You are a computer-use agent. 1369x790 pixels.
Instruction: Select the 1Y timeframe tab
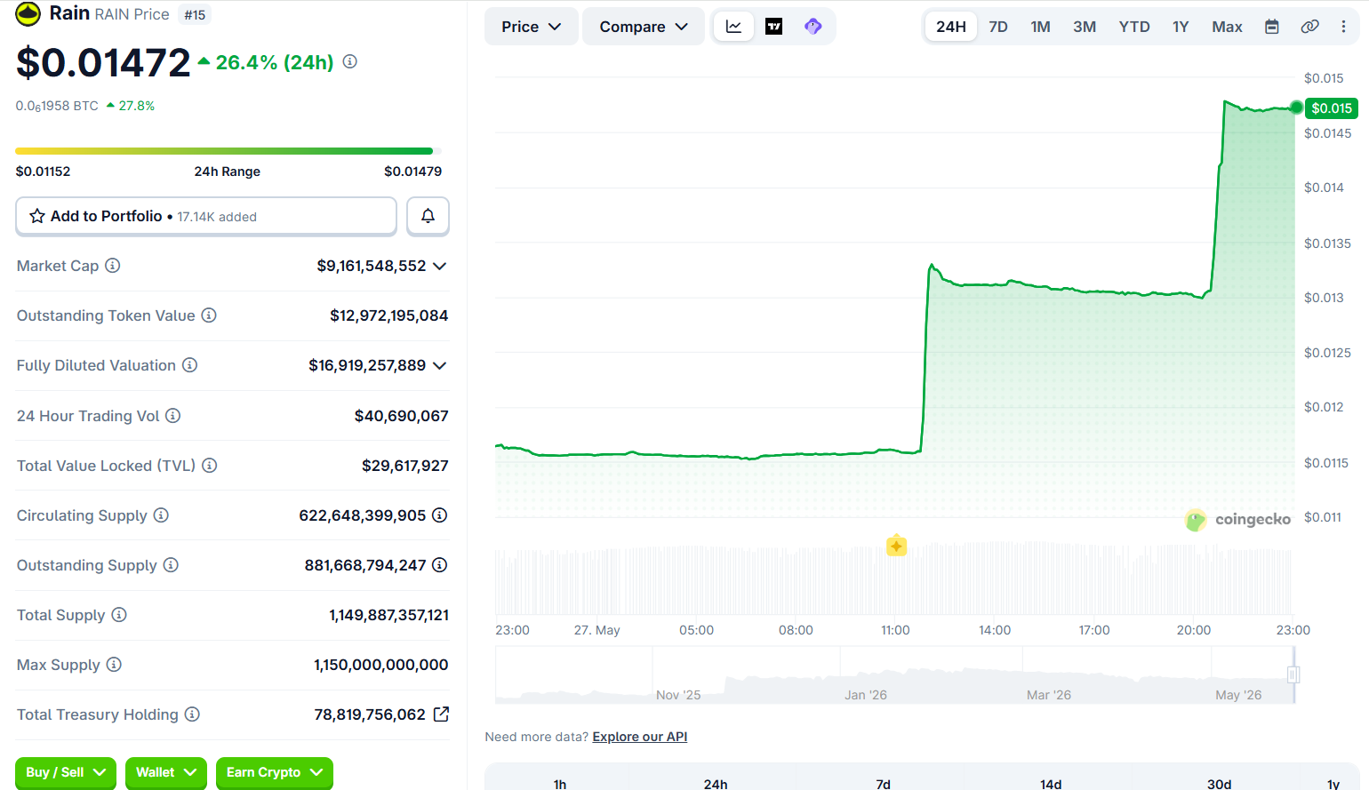(x=1181, y=27)
